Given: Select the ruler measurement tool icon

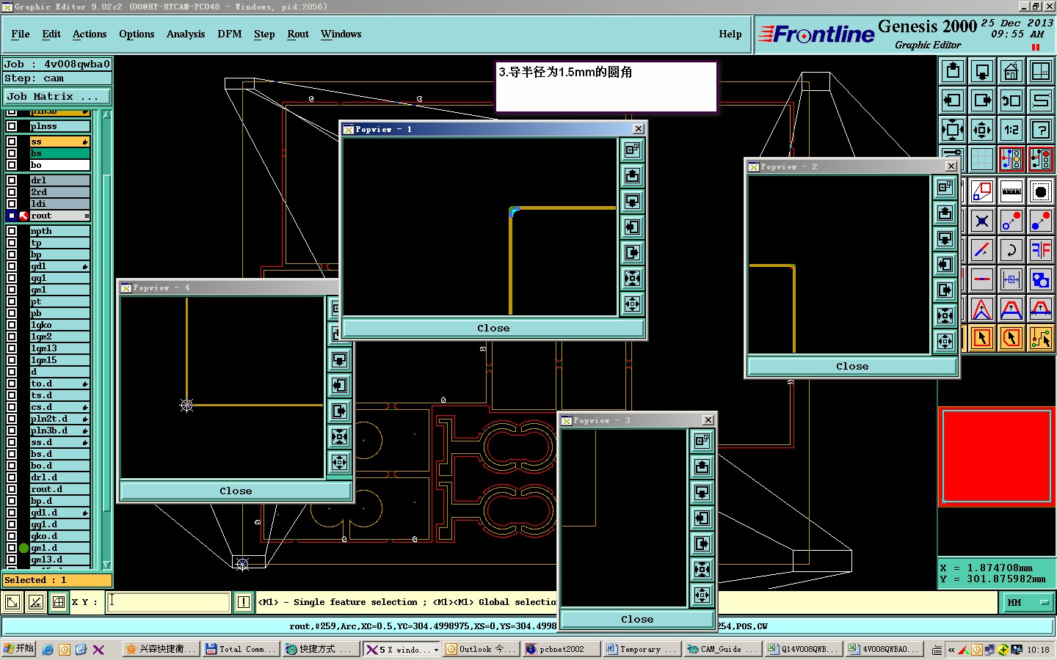Looking at the screenshot, I should click(x=1011, y=192).
